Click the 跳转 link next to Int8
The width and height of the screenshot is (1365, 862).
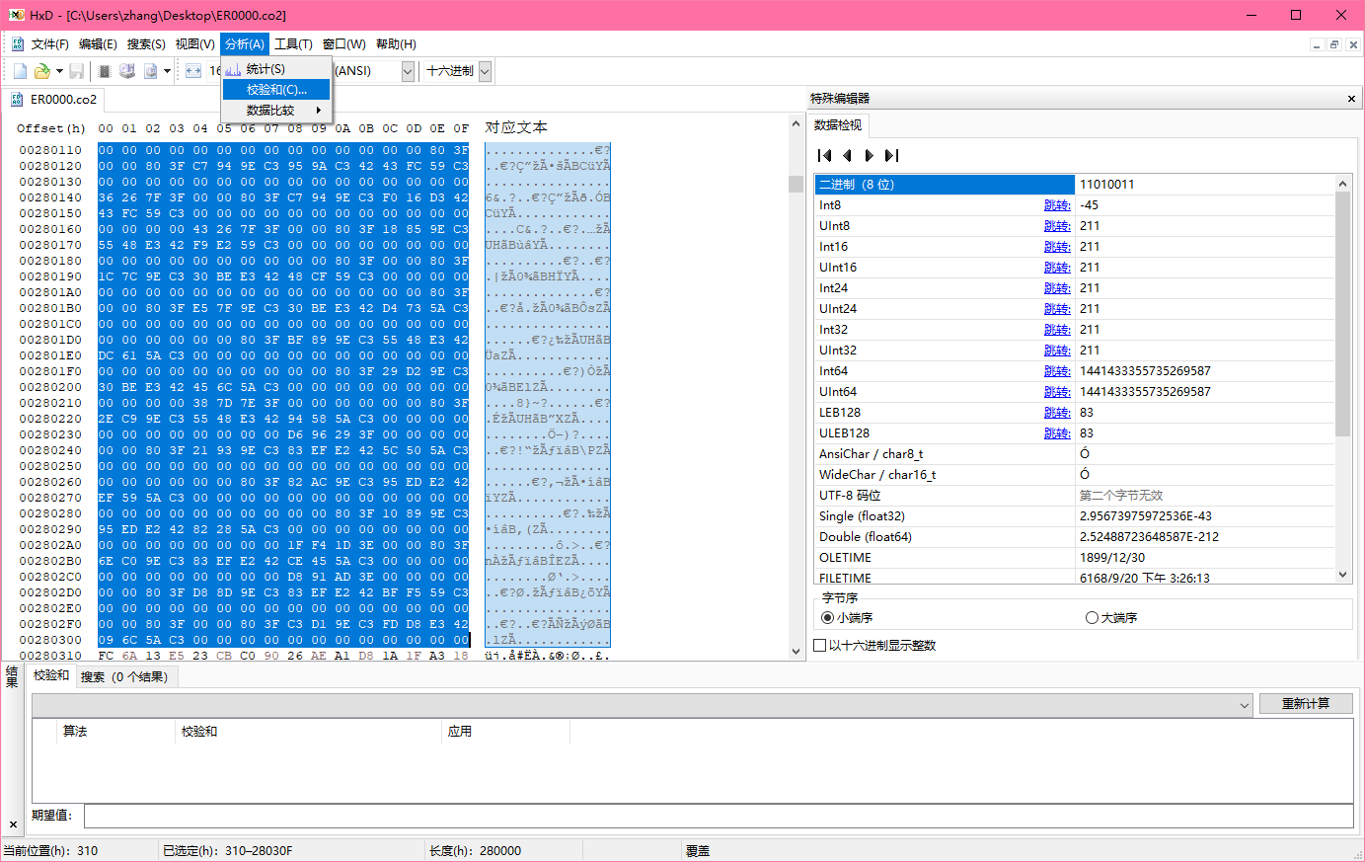click(x=1056, y=205)
